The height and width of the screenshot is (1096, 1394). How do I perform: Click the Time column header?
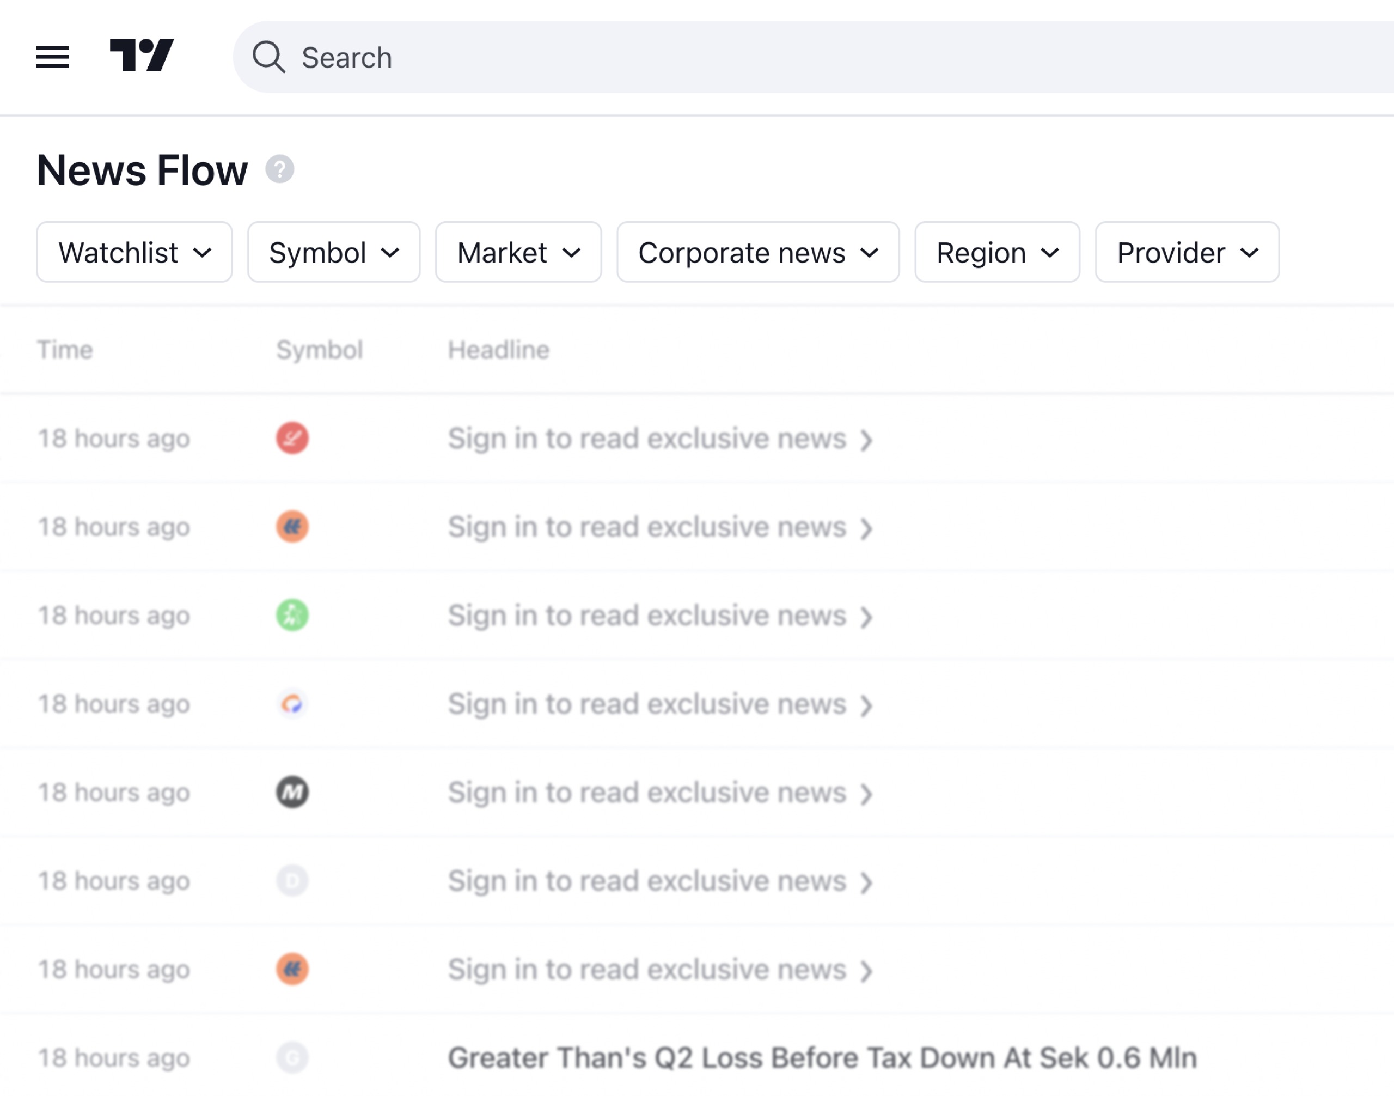[x=65, y=350]
